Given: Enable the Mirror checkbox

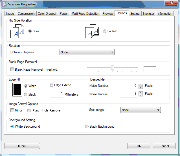Looking at the screenshot, I should click(x=12, y=110).
